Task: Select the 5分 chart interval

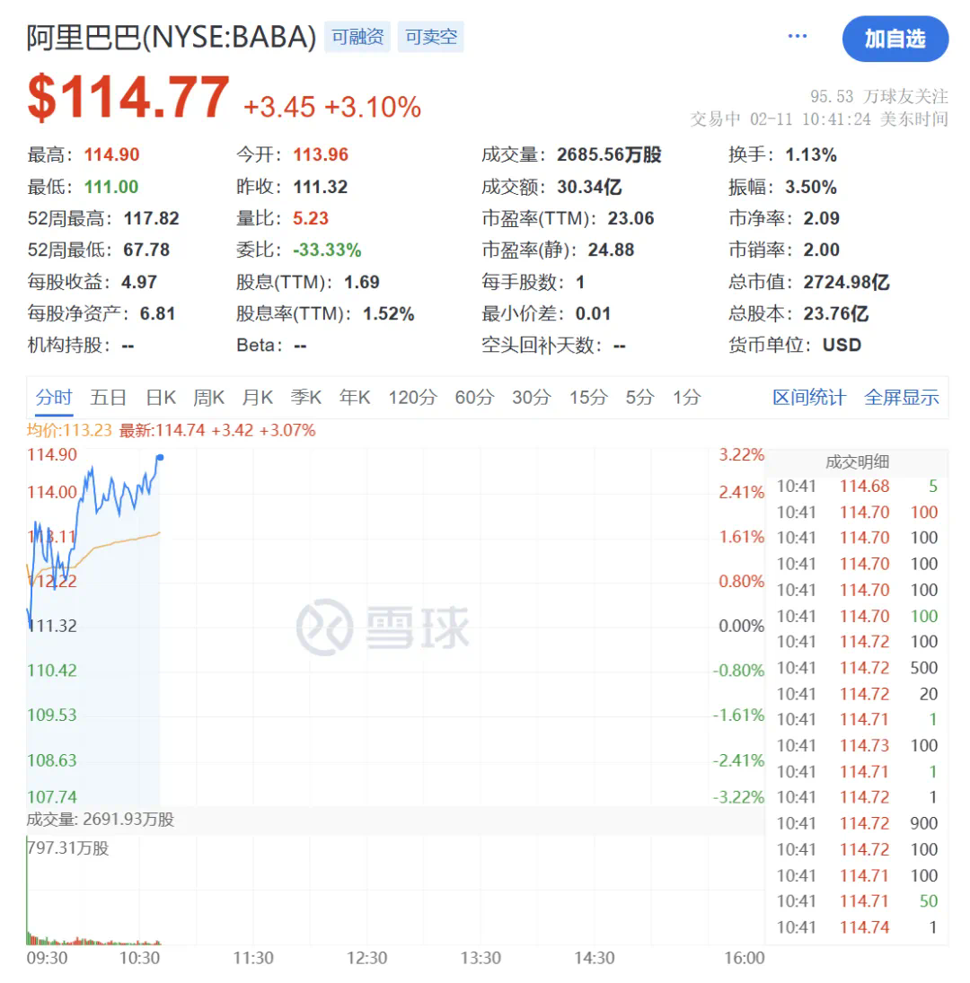Action: click(639, 397)
